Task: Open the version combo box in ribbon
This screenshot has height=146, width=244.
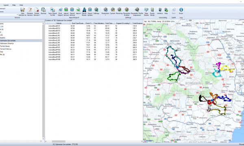Action: pyautogui.click(x=9, y=15)
